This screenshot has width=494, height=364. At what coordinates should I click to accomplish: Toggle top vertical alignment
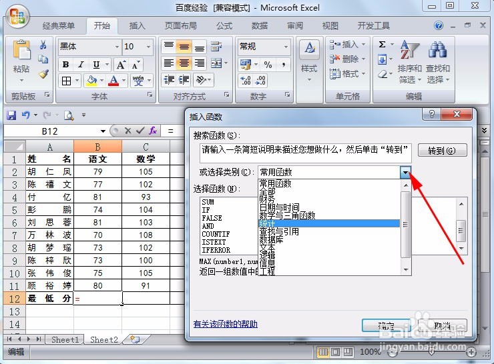tap(169, 47)
